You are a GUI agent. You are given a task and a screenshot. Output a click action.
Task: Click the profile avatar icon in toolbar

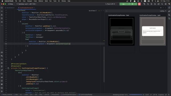point(169,4)
